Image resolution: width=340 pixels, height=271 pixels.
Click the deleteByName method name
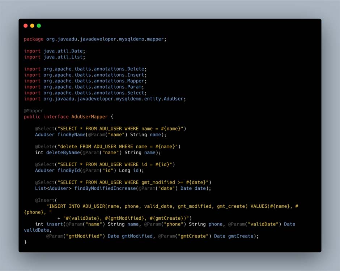(63, 152)
